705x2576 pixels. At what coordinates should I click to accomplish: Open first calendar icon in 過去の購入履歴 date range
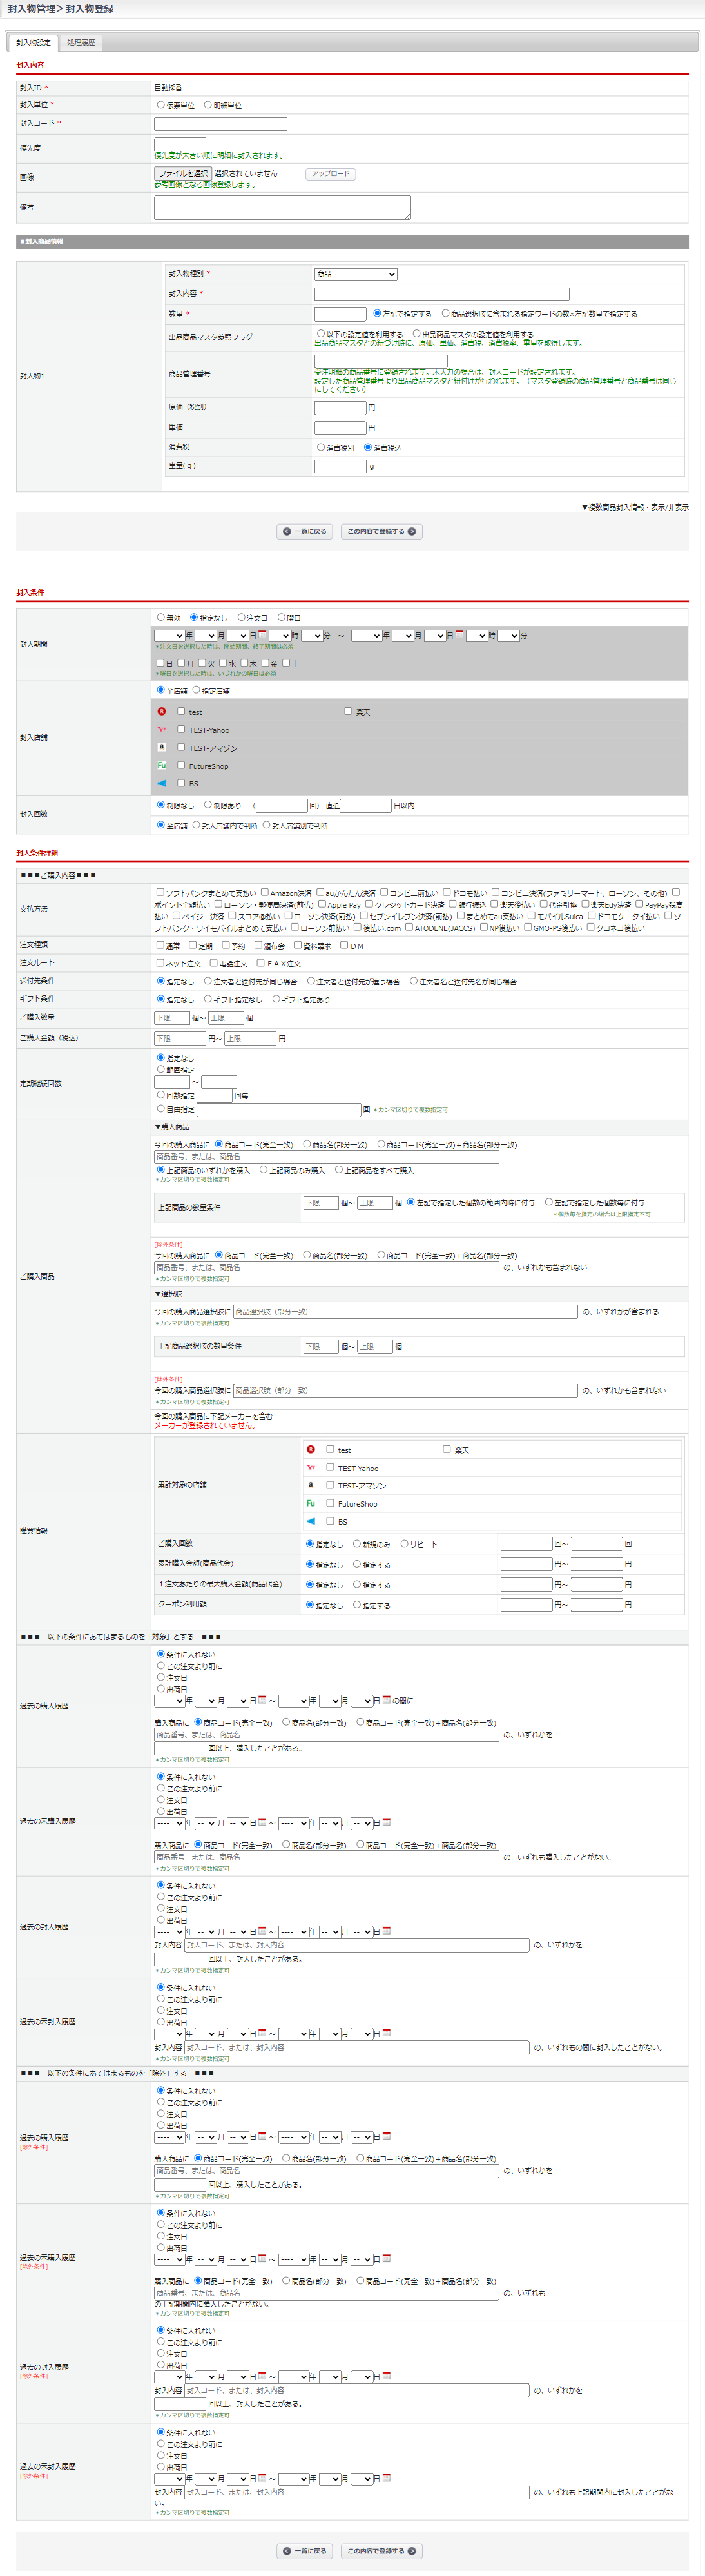pyautogui.click(x=262, y=1699)
